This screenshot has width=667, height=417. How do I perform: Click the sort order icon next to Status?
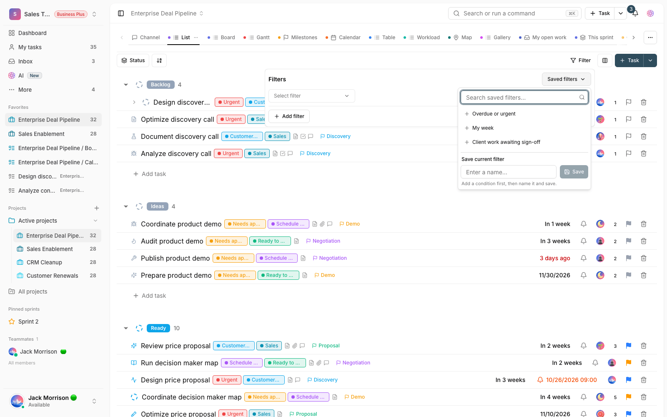click(159, 60)
